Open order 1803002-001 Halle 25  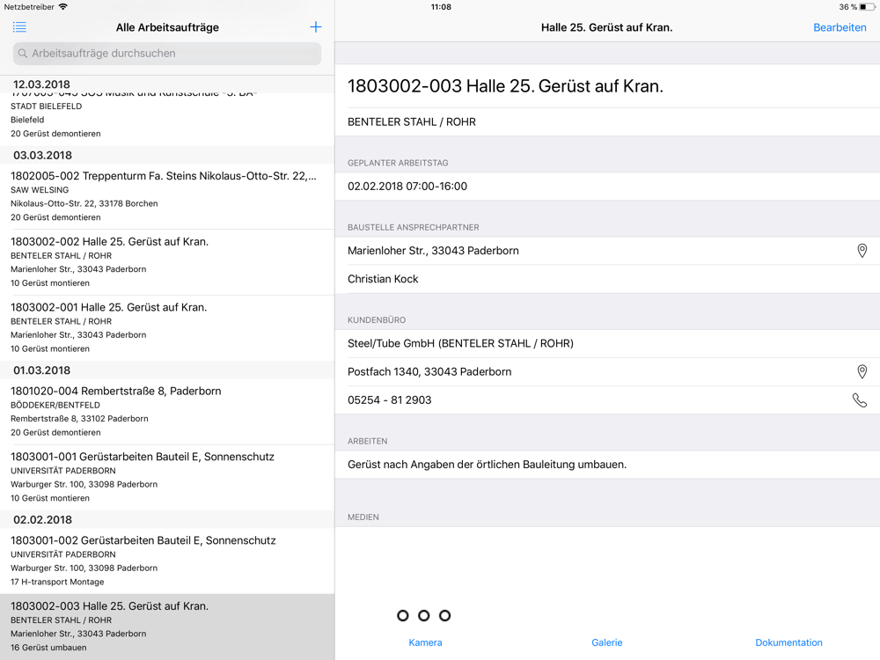point(167,327)
